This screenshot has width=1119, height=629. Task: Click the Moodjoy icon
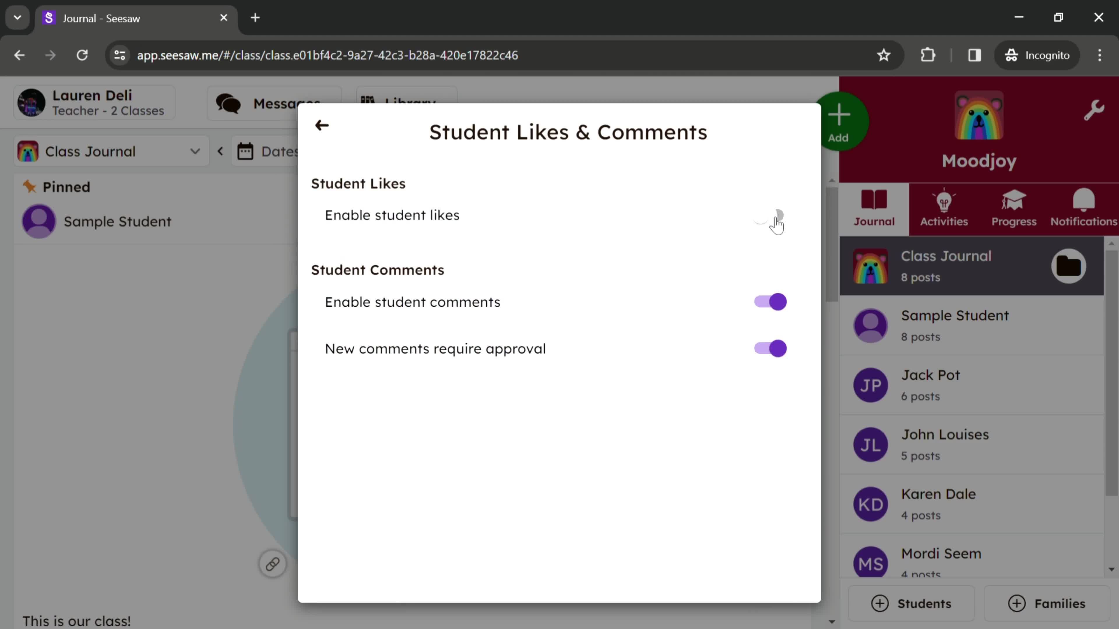(x=980, y=123)
